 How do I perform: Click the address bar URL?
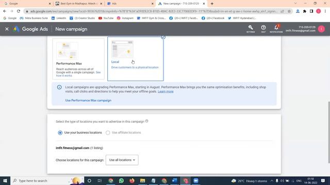154,11
